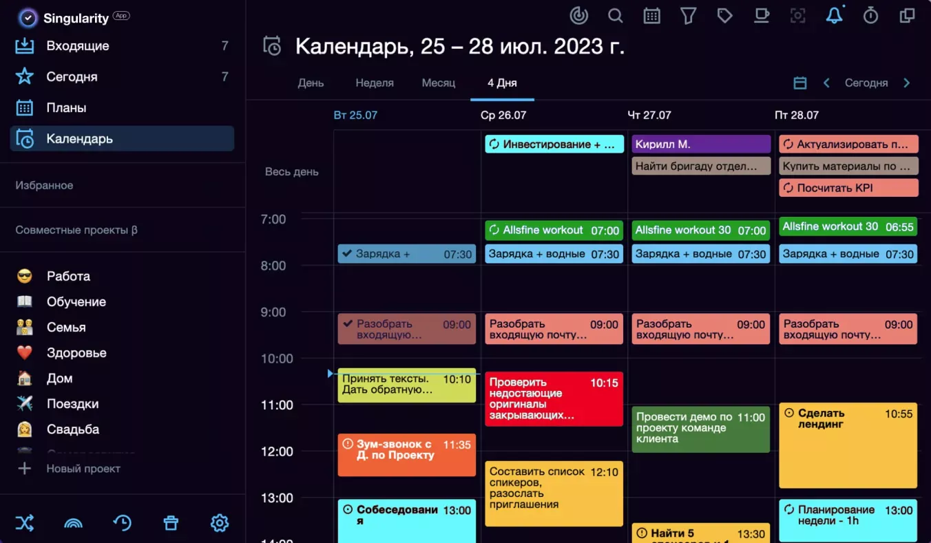Click the focus frame icon in toolbar
The image size is (931, 543).
pyautogui.click(x=797, y=15)
